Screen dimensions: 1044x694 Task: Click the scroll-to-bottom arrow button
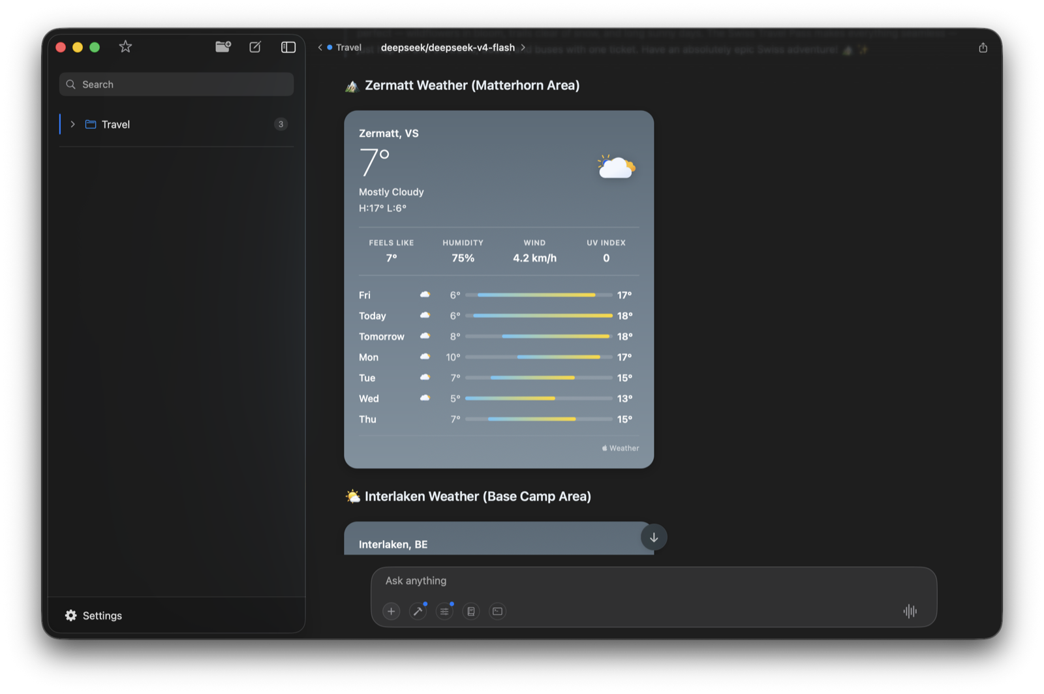pos(654,537)
